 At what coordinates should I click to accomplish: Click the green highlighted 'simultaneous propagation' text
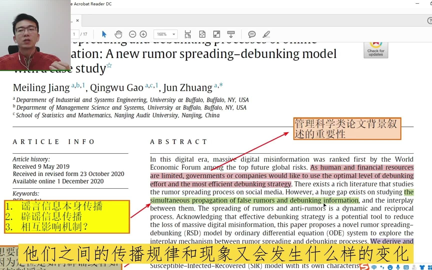click(254, 200)
